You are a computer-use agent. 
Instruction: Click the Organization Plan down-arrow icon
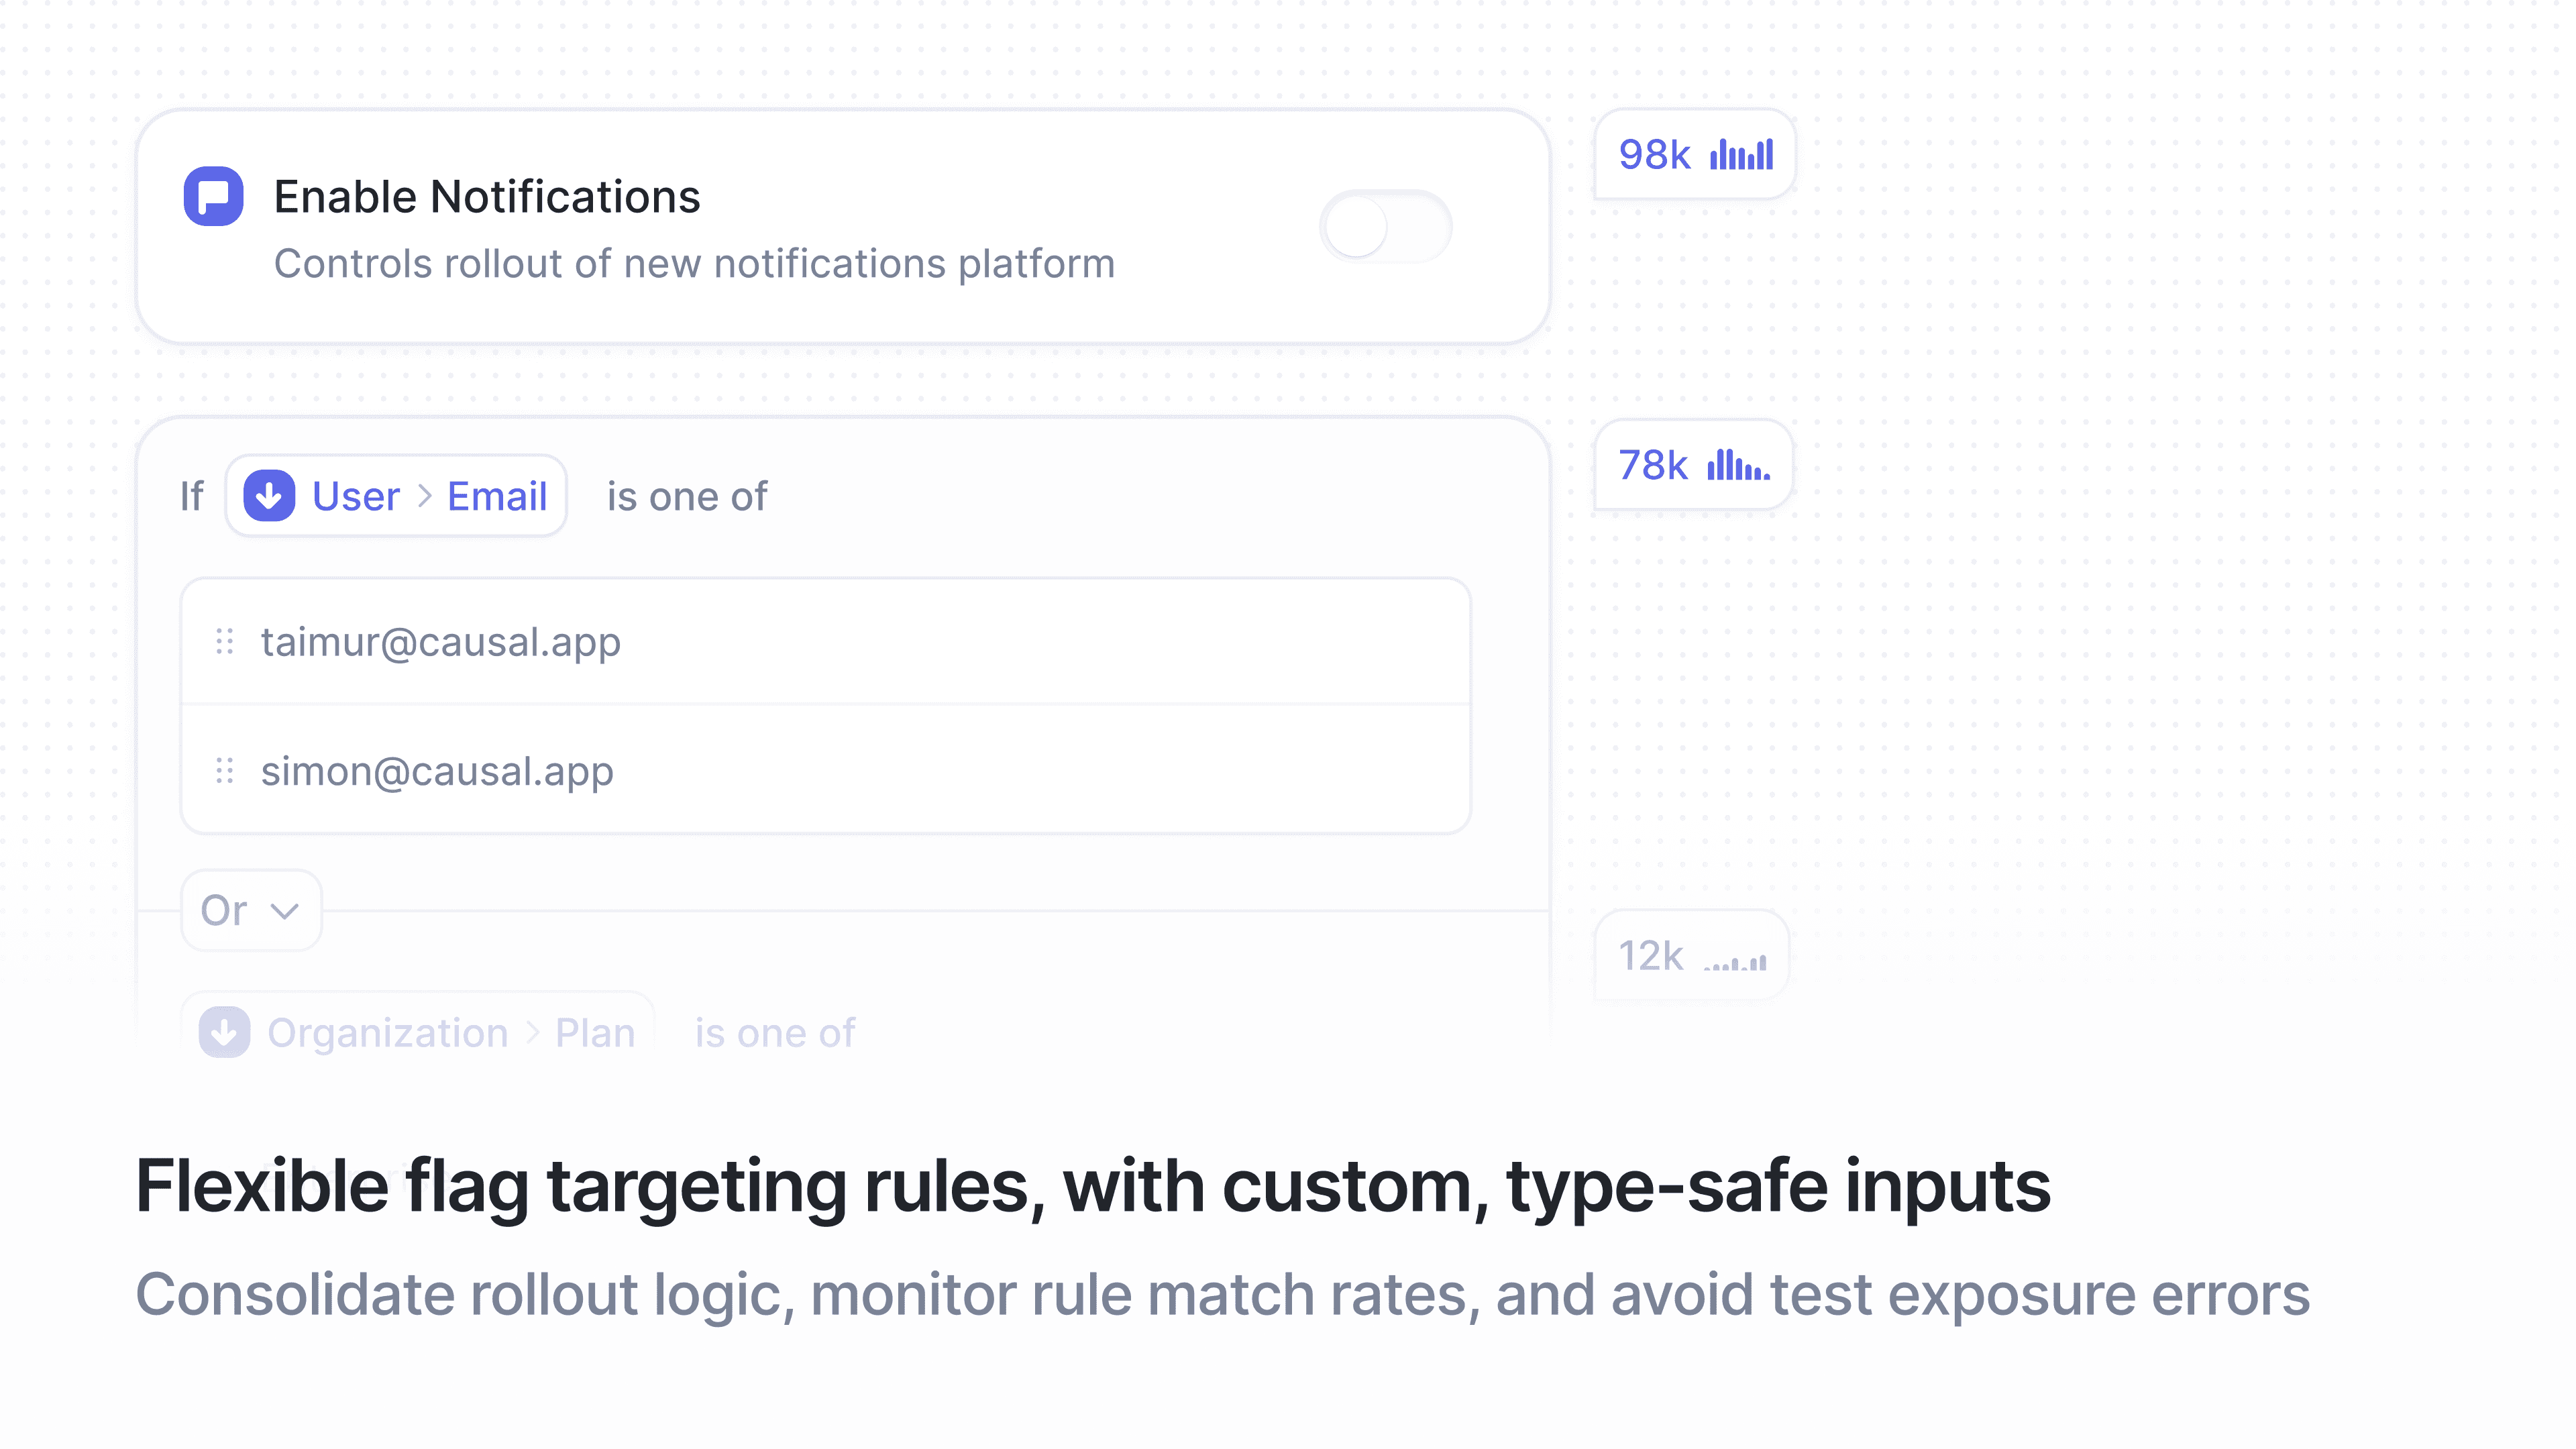(224, 1032)
